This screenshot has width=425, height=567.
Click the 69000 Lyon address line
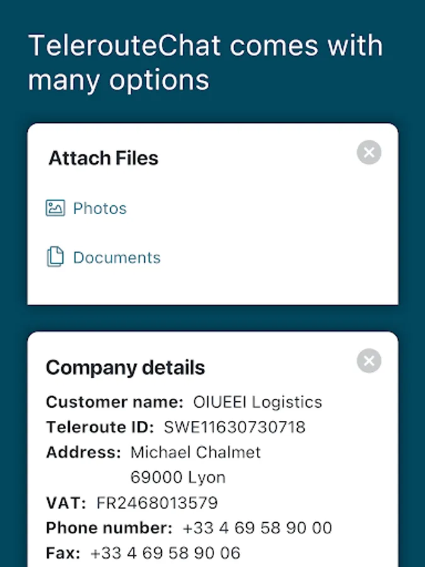(178, 478)
